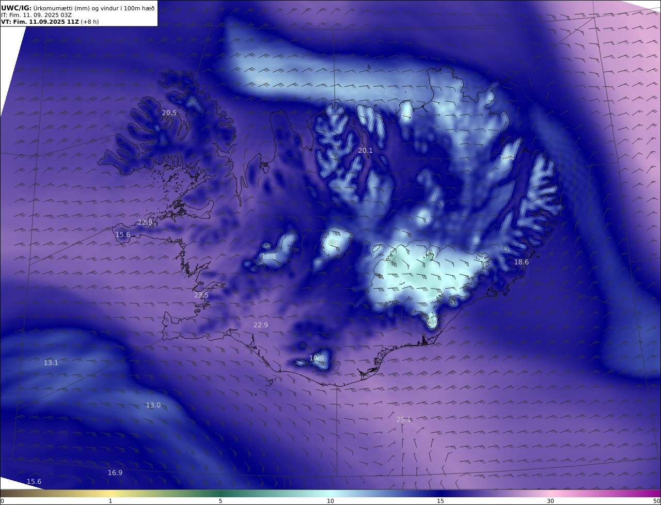Select the 'VT: Fim. 11.09.2025 11Z (+8 h)' line
This screenshot has height=505, width=661.
click(x=50, y=22)
